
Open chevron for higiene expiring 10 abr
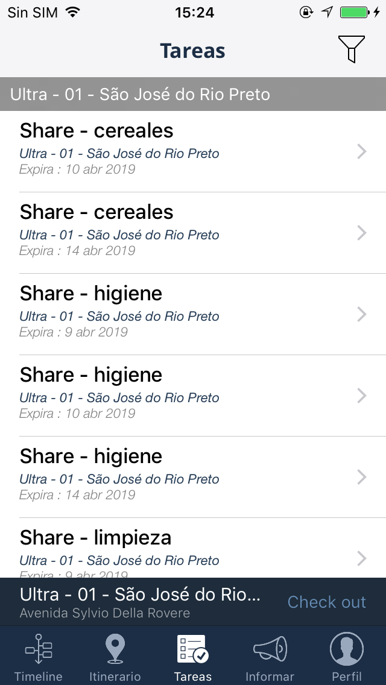[x=362, y=396]
